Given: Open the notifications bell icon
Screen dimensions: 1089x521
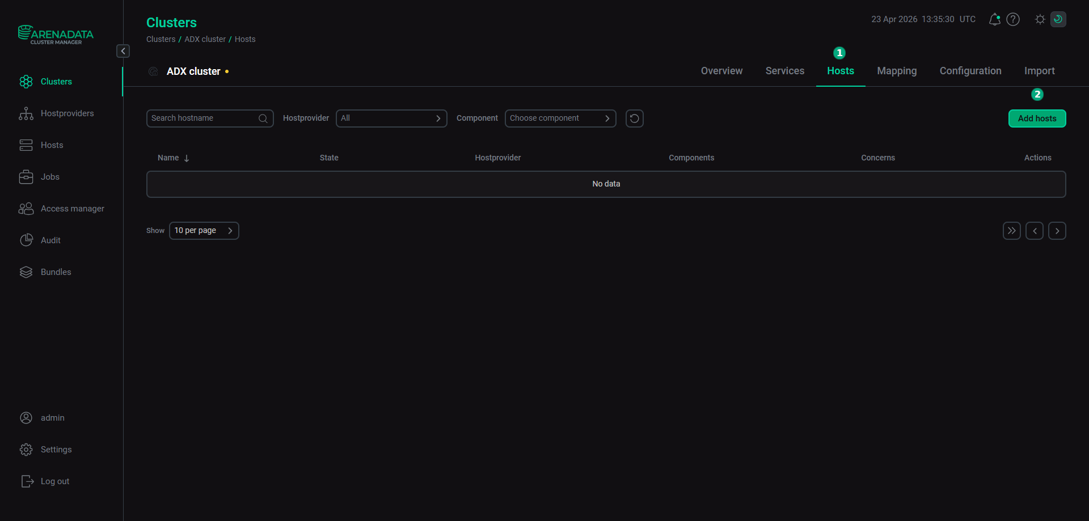Looking at the screenshot, I should [x=994, y=19].
